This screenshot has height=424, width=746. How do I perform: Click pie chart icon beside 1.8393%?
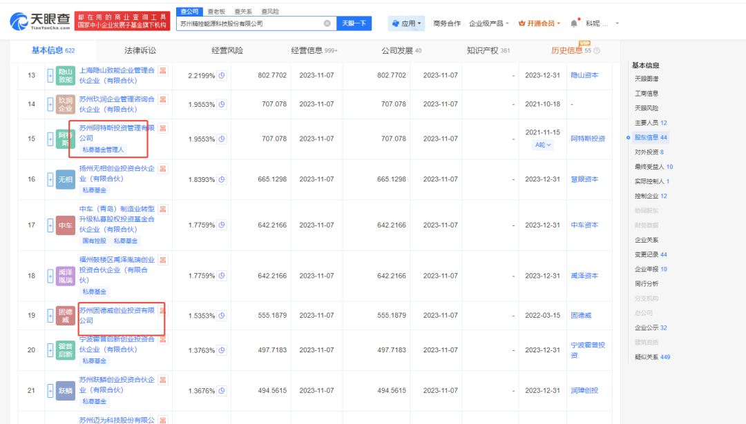222,179
